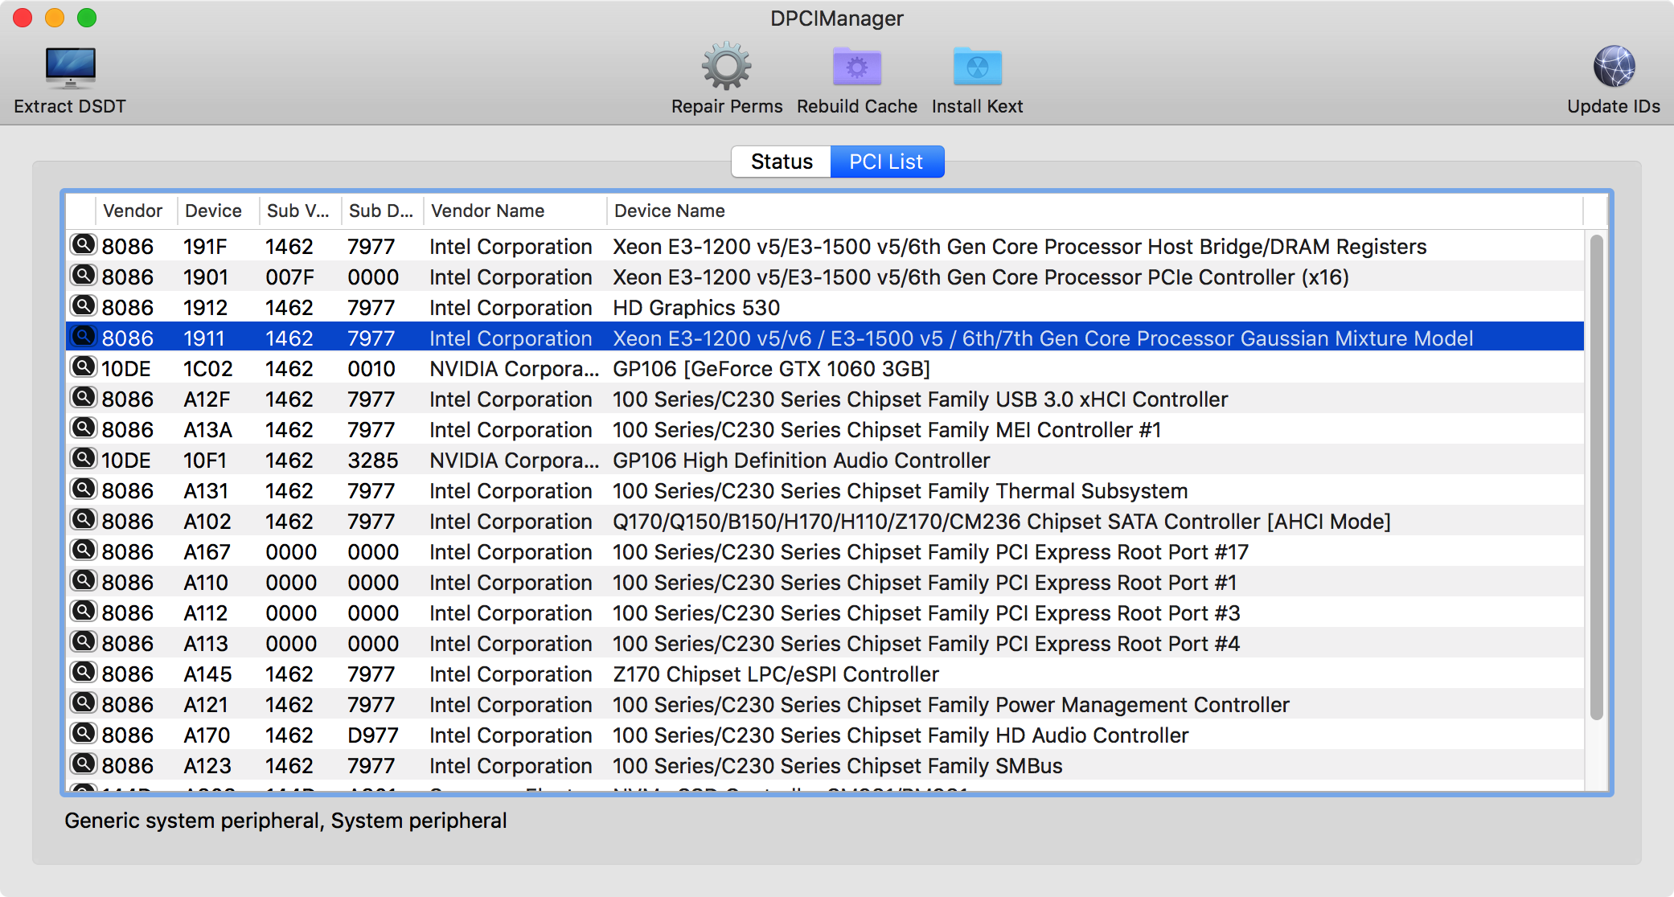
Task: Click magnifier icon for USB 3.0 xHCI row
Action: point(83,397)
